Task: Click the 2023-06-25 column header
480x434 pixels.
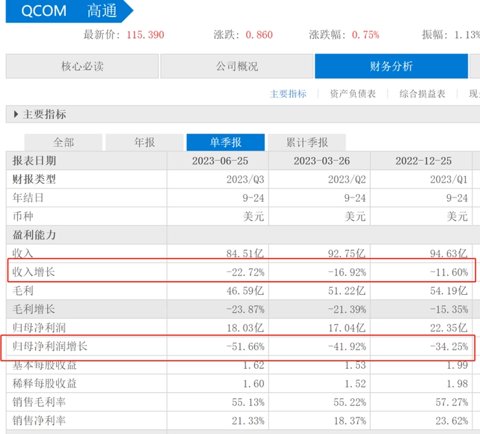Action: (x=219, y=161)
